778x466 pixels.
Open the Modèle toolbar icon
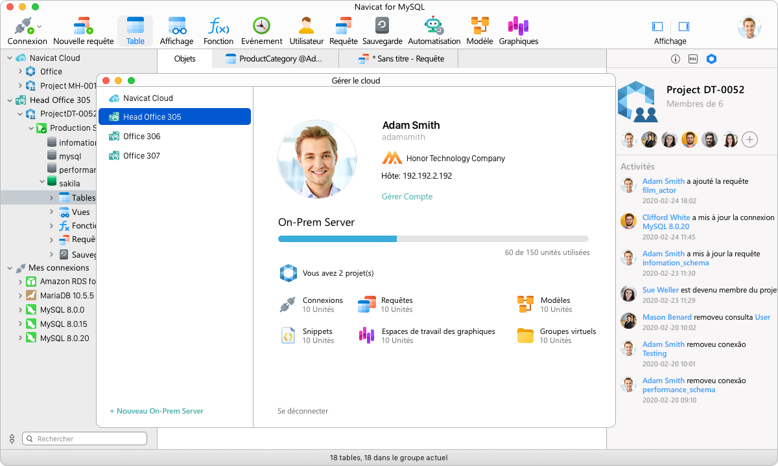click(480, 26)
